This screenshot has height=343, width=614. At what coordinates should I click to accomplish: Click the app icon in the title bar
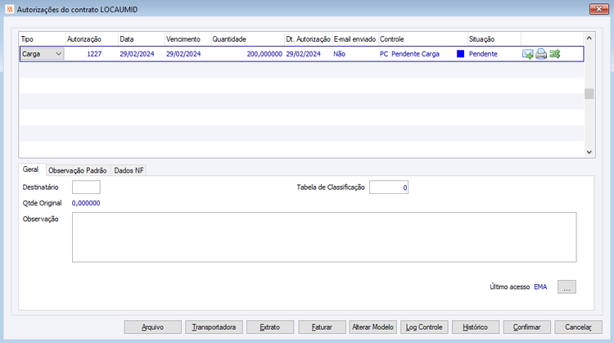pos(10,9)
